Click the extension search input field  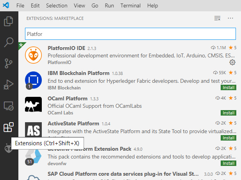[130, 34]
